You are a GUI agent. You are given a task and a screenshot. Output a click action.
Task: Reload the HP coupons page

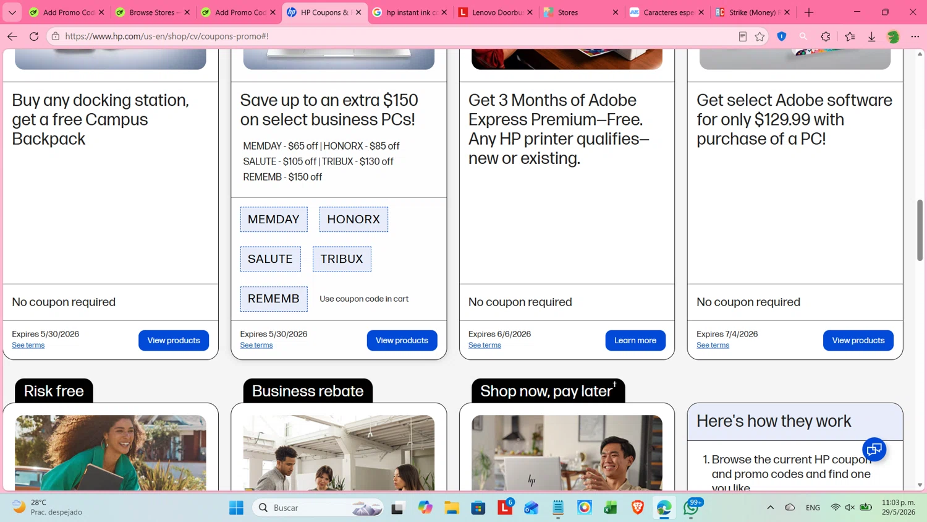pos(34,36)
